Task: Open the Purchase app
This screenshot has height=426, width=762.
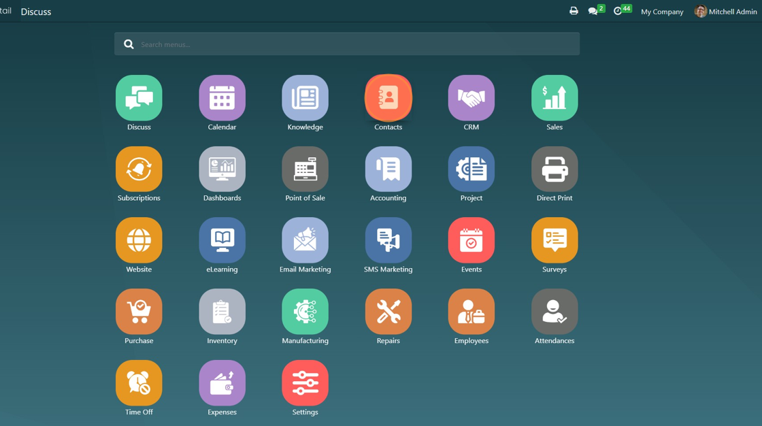Action: click(139, 312)
